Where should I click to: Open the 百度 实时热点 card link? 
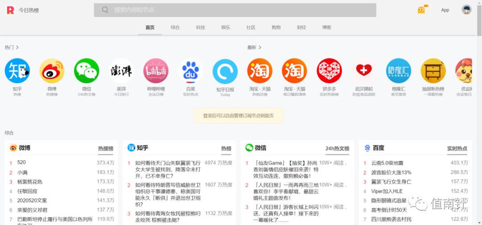(x=457, y=149)
